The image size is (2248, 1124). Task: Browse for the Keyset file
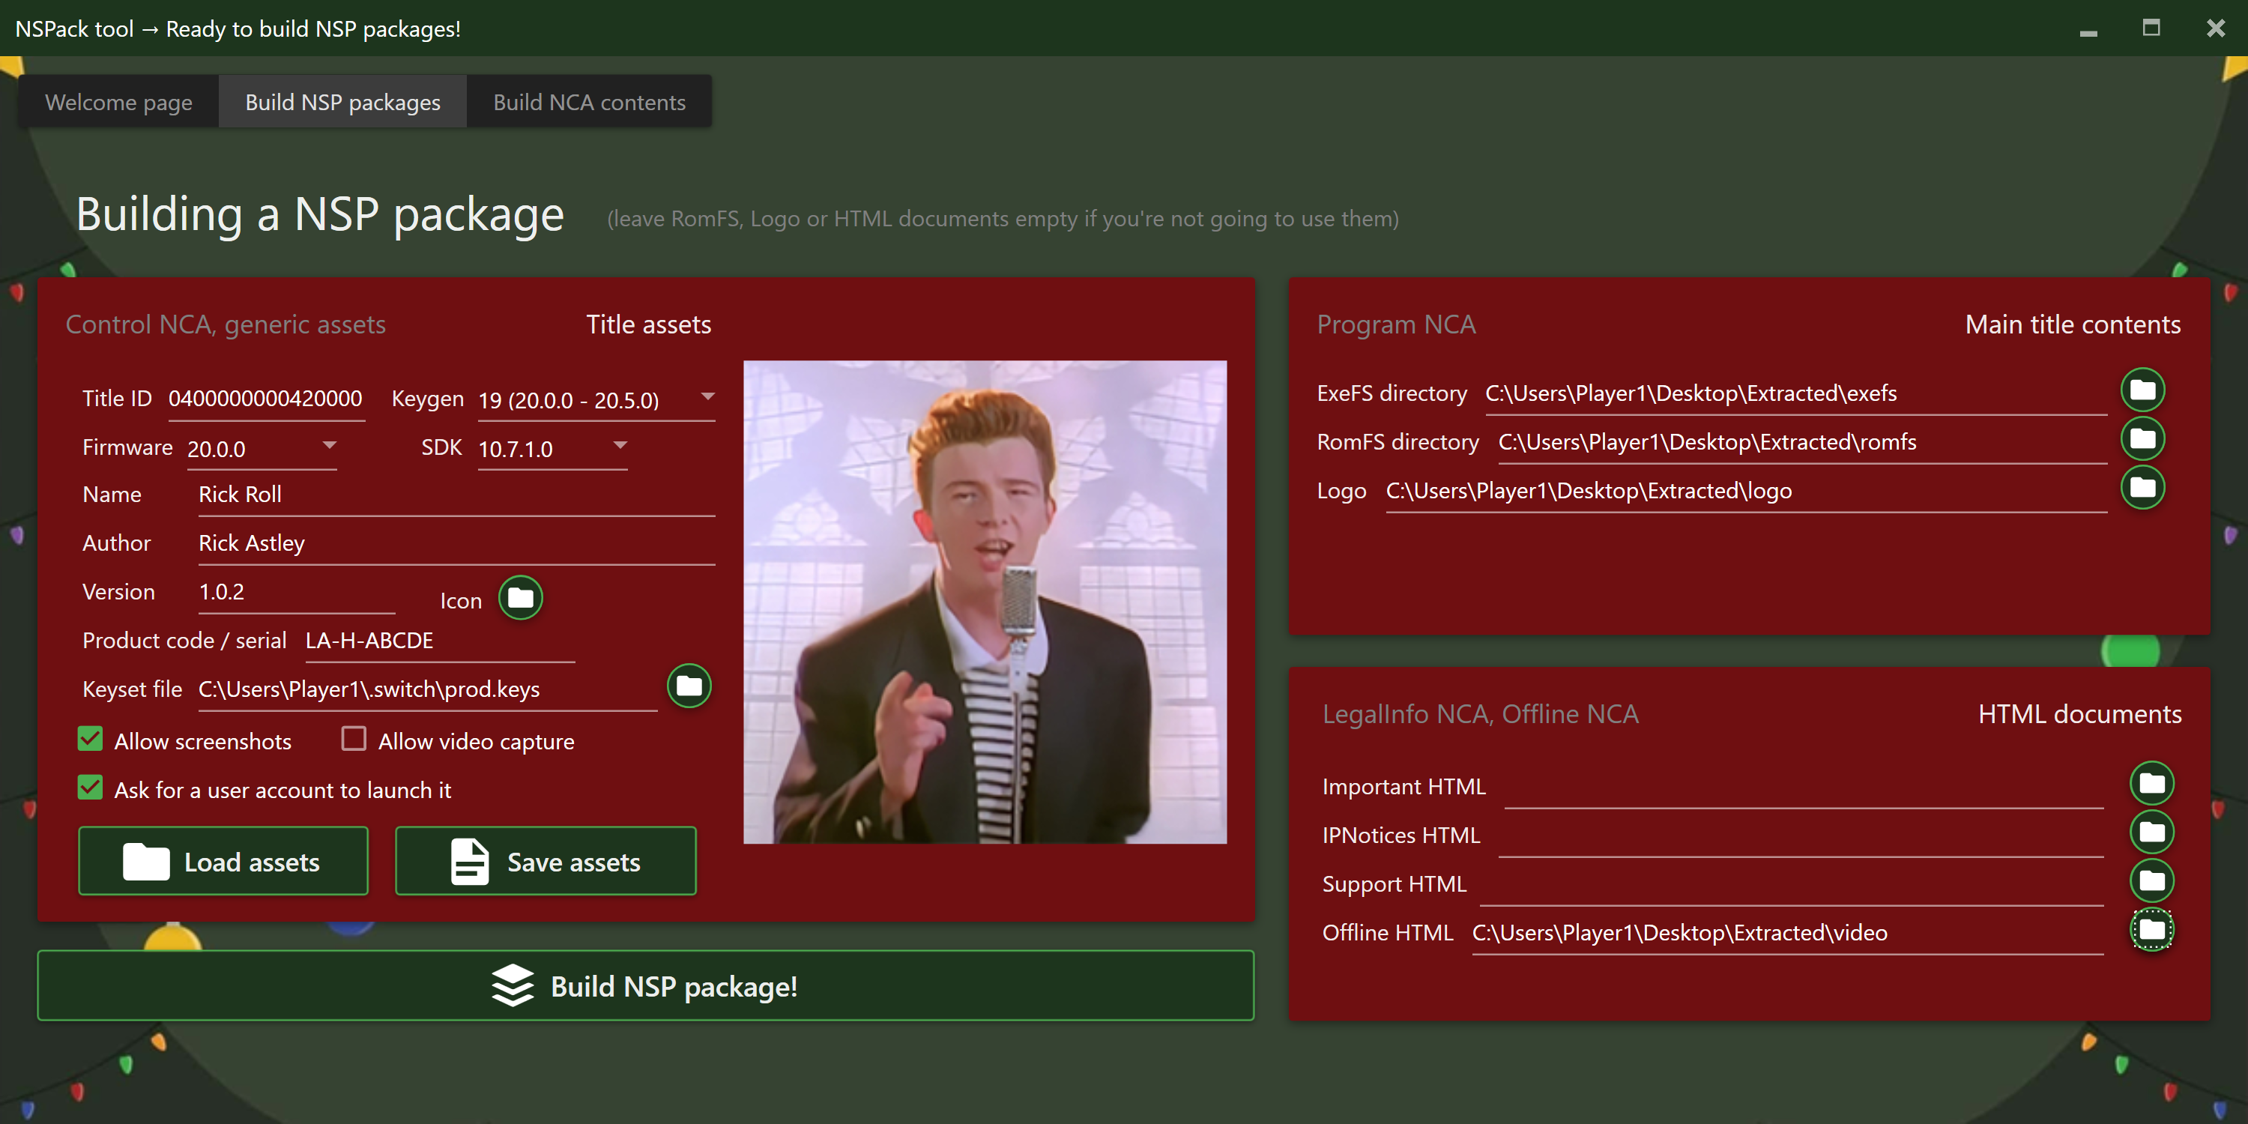[689, 686]
